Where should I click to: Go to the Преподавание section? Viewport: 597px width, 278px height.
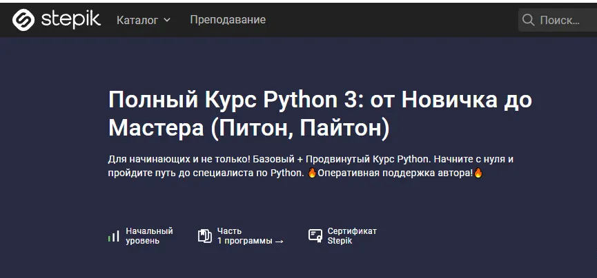click(x=228, y=20)
